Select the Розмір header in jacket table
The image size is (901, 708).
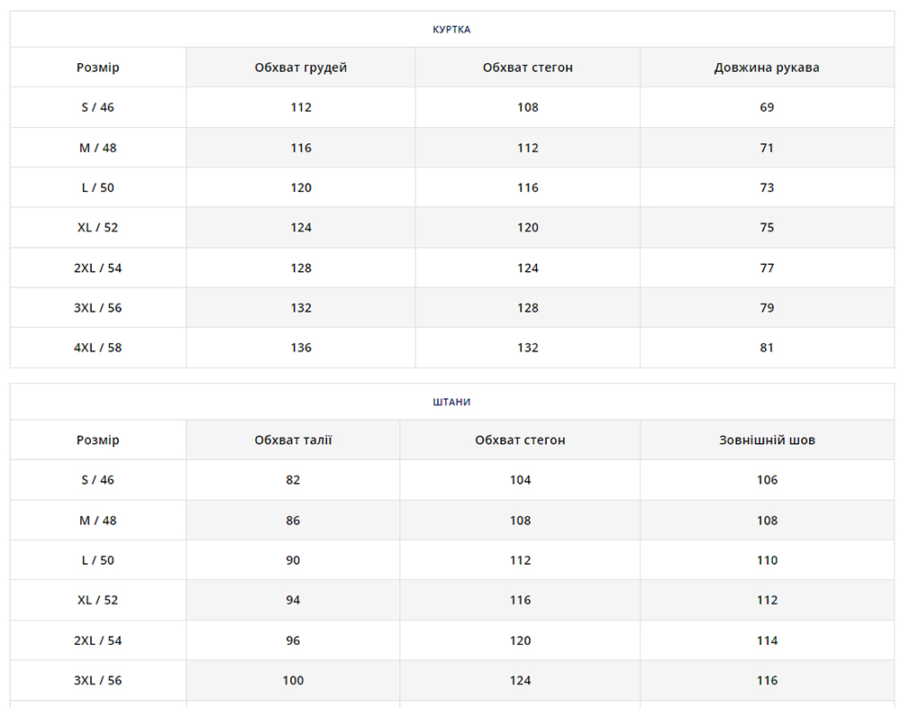(x=97, y=68)
